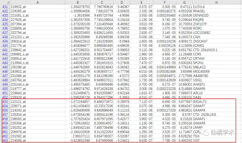Screen dimensions: 242x143
Task: Select row header 463
Action: point(5,140)
